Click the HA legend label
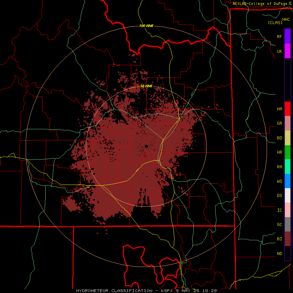This screenshot has width=293, height=293. coord(279,109)
